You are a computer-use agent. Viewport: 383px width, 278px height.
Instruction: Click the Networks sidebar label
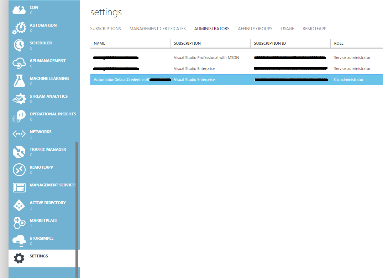pyautogui.click(x=41, y=132)
